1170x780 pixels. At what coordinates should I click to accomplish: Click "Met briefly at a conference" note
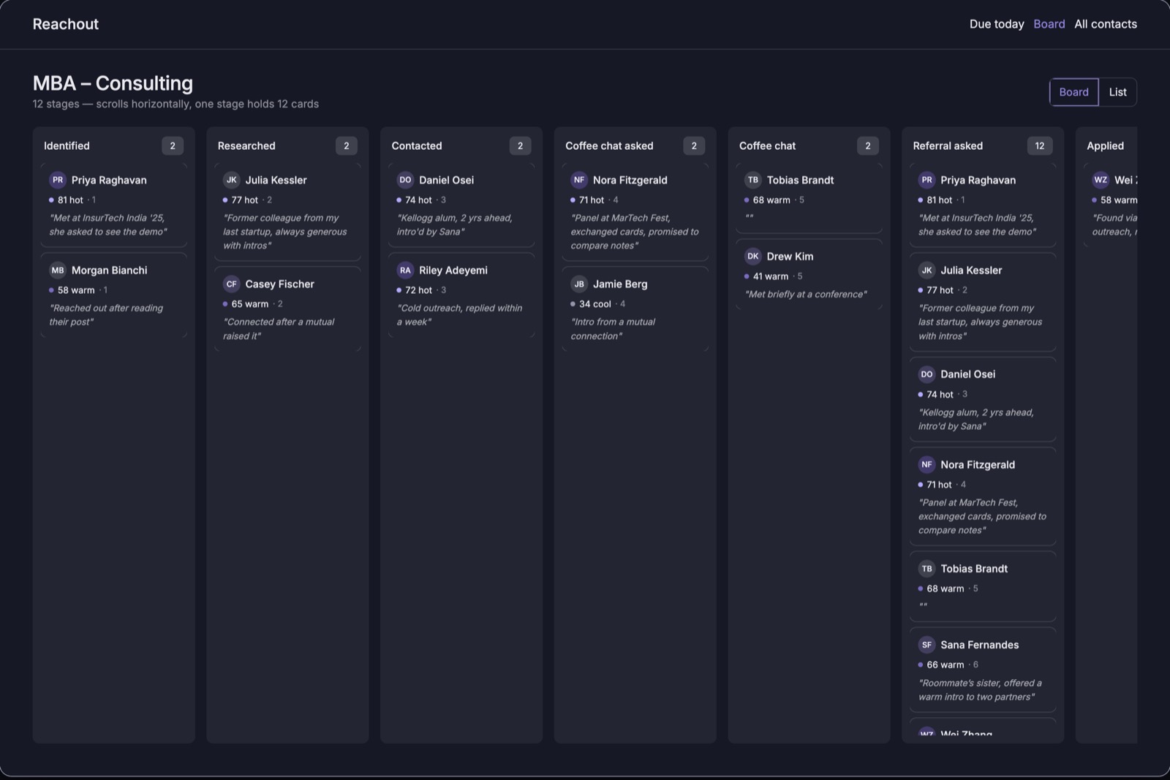(806, 294)
